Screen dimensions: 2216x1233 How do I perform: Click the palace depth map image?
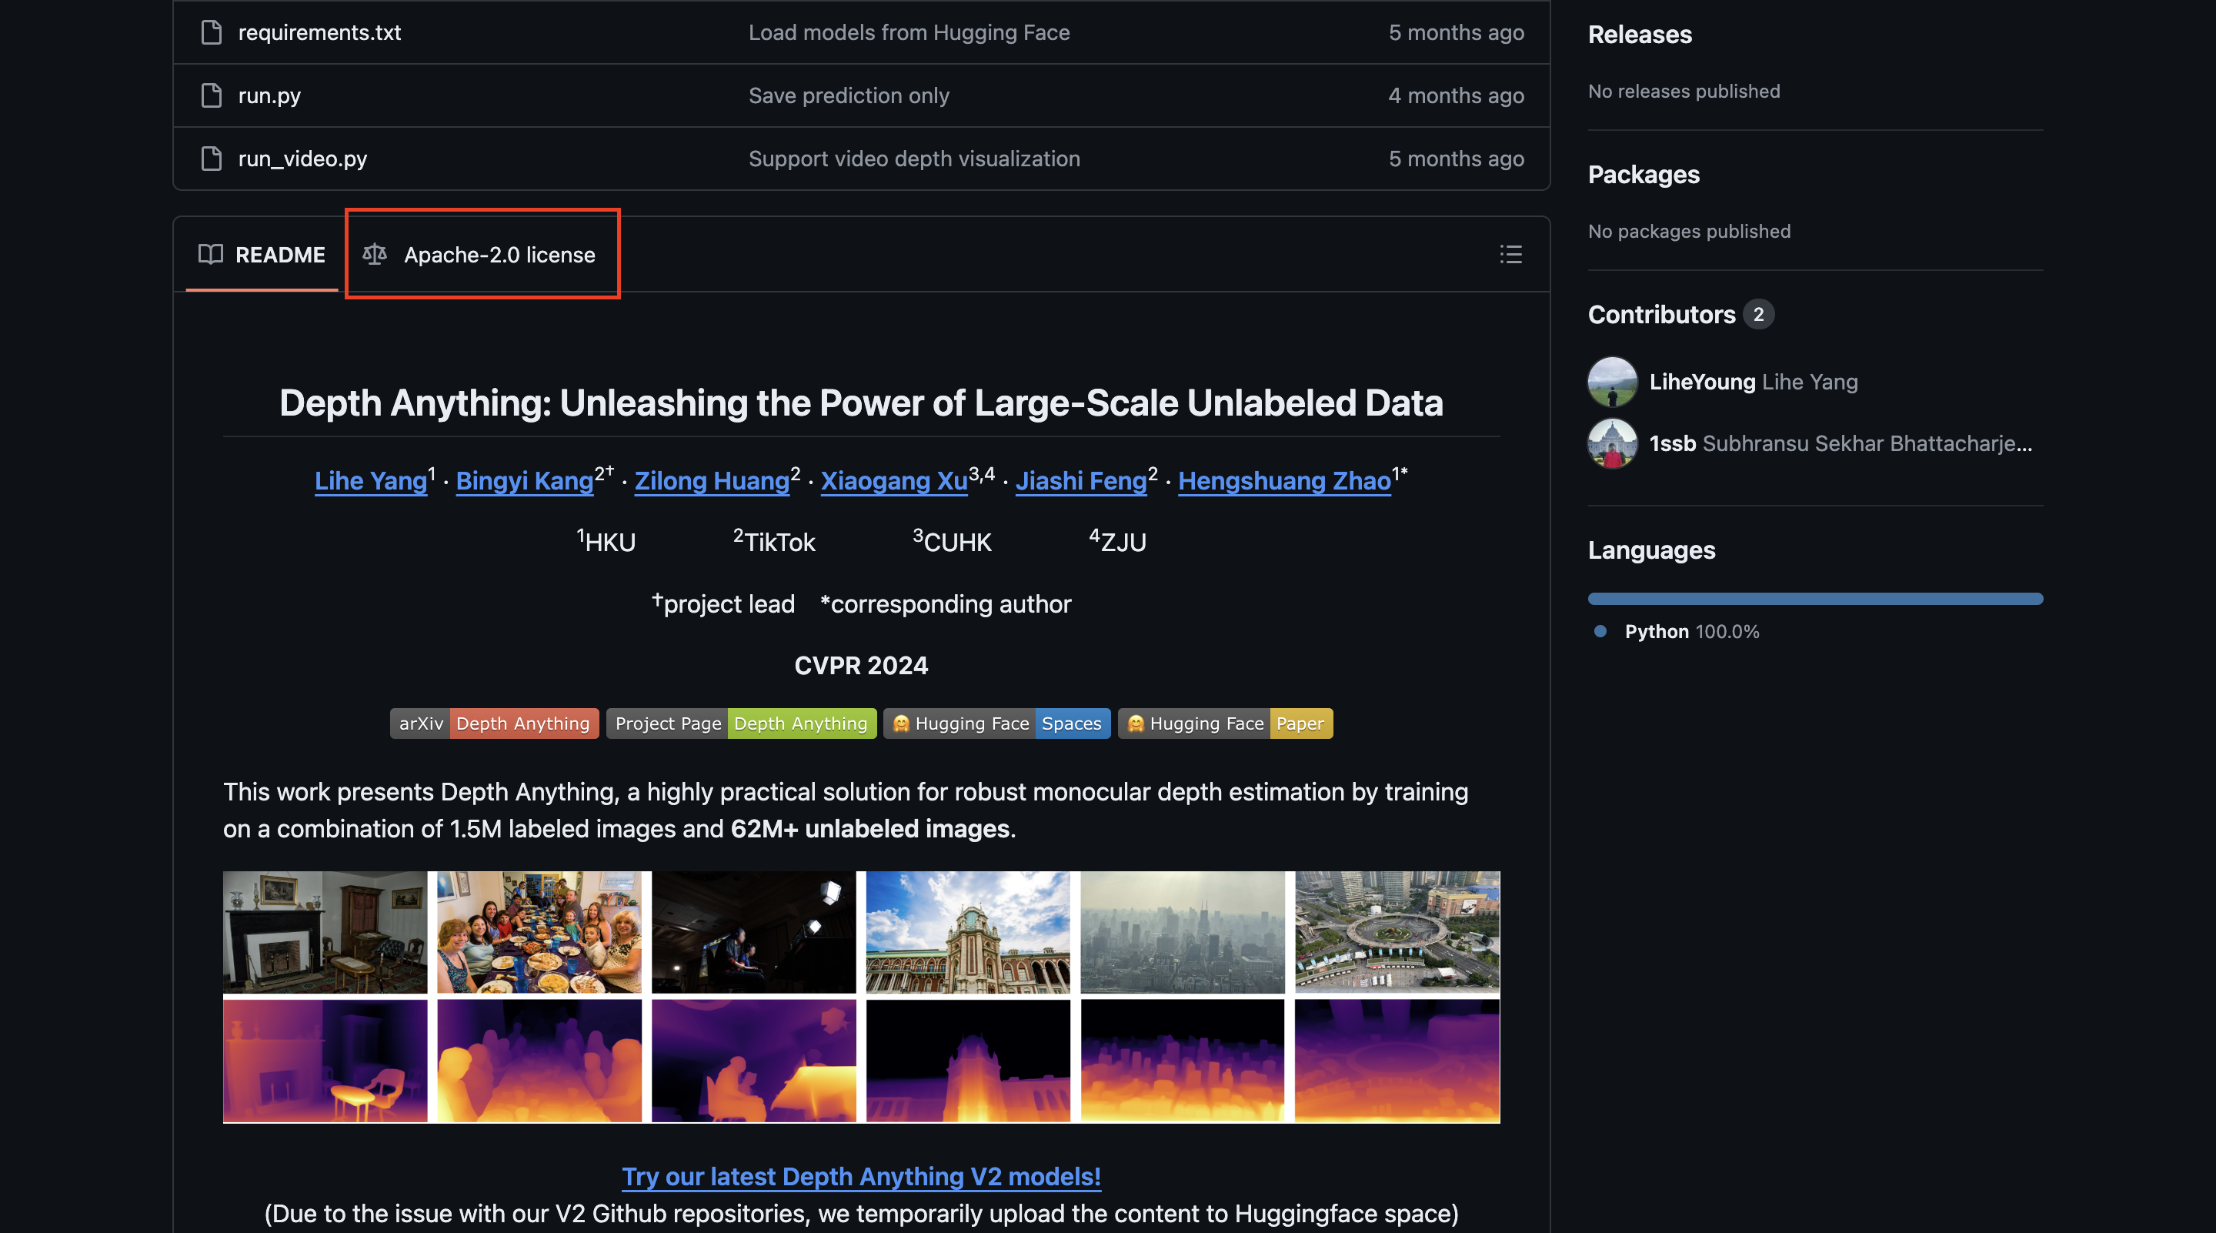968,1060
